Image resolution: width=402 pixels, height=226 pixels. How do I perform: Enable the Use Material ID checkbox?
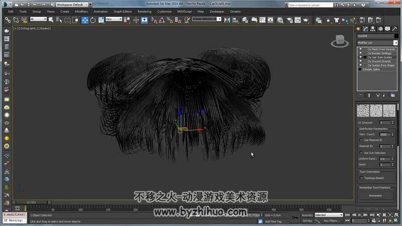point(361,140)
